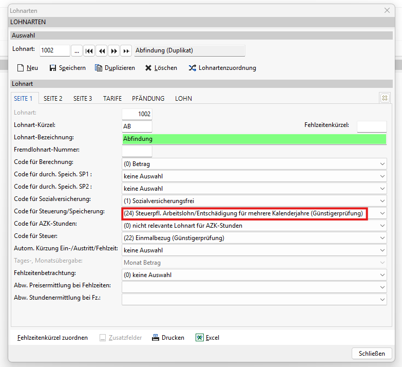Switch to the SEITE 3 tab

(83, 99)
